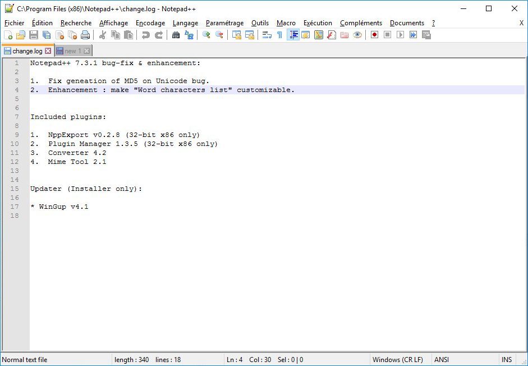Open the Langage menu
The image size is (528, 366).
[x=185, y=23]
